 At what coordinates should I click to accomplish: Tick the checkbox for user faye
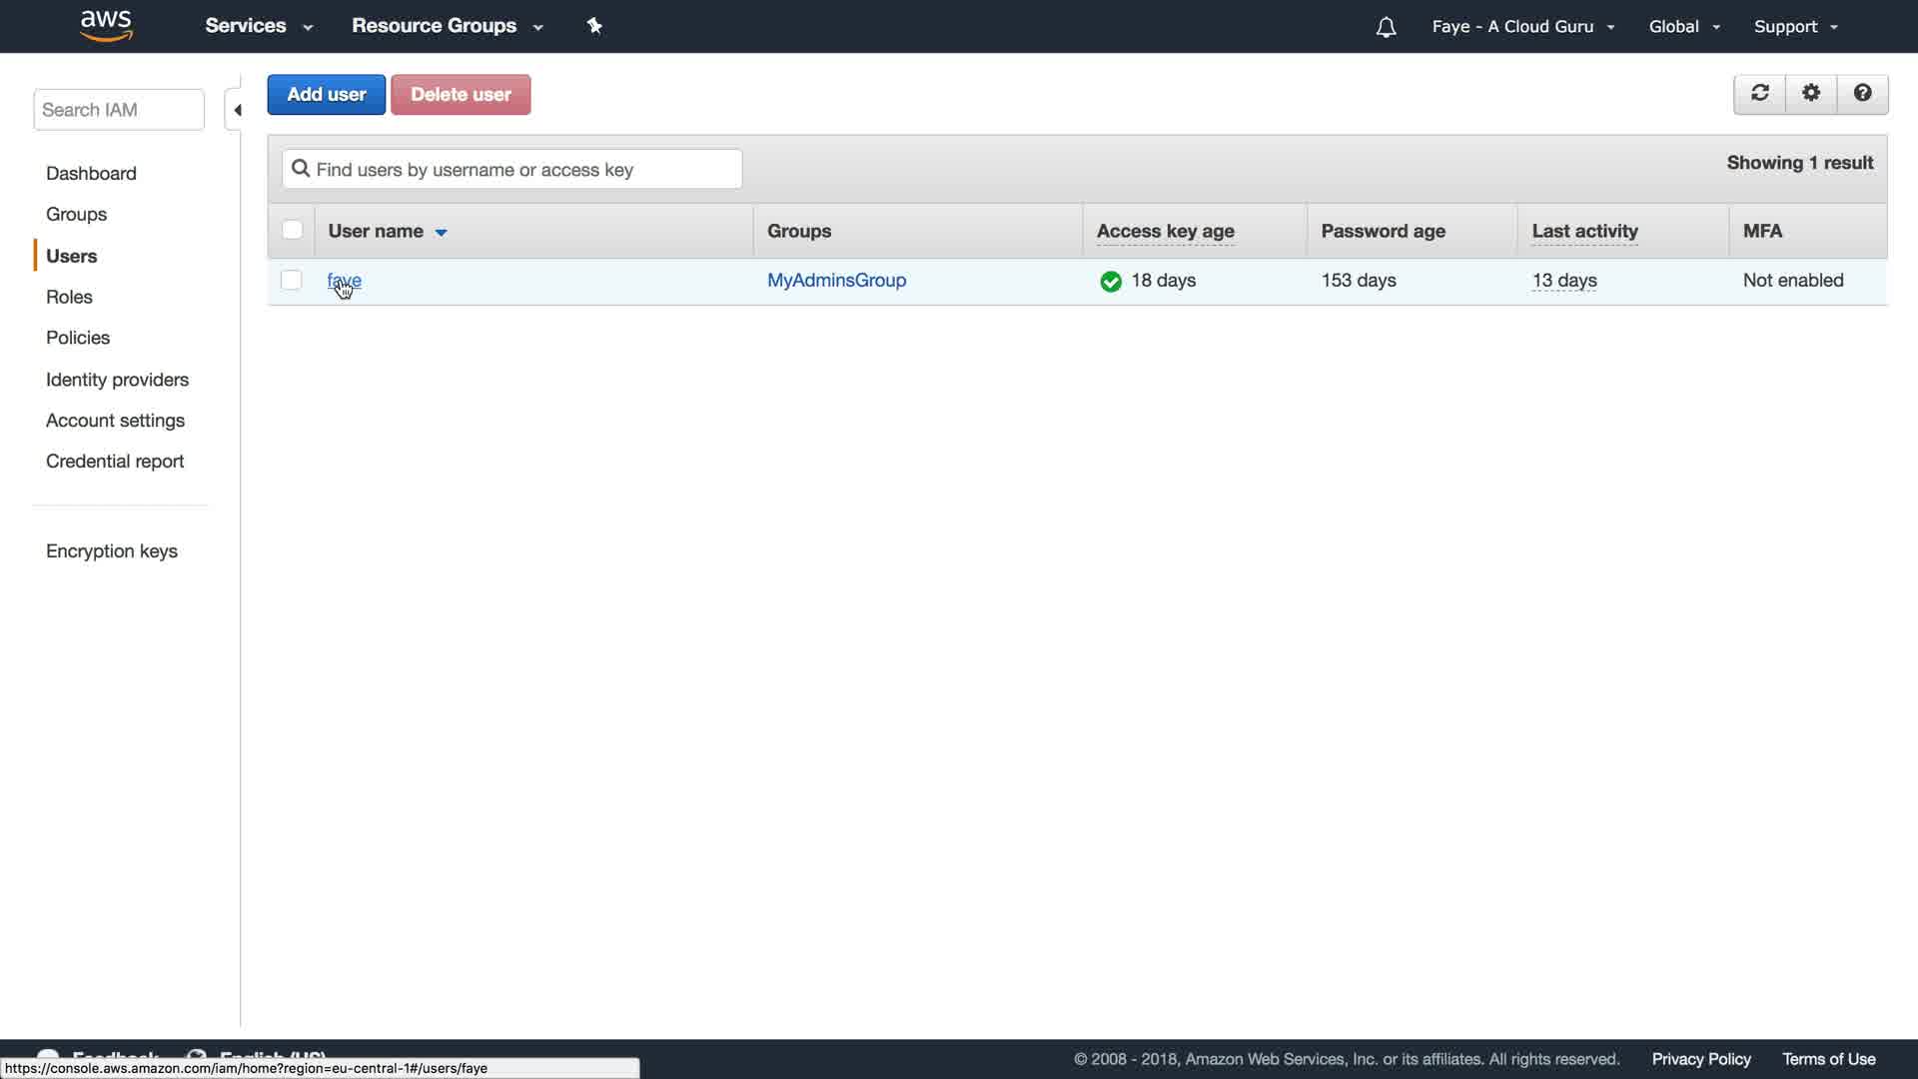point(292,281)
